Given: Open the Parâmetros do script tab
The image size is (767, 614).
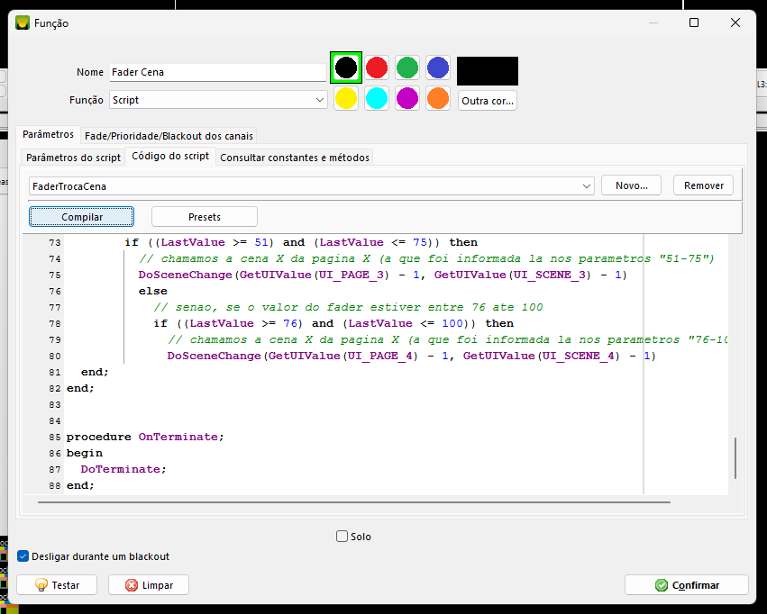Looking at the screenshot, I should [x=73, y=158].
